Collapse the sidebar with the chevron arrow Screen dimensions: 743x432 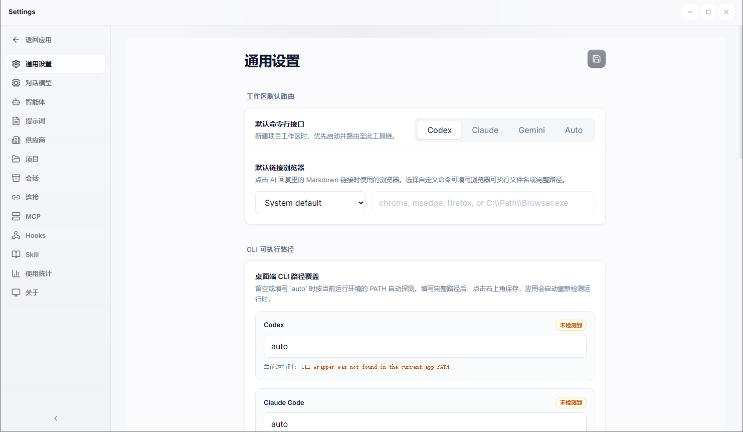[56, 418]
